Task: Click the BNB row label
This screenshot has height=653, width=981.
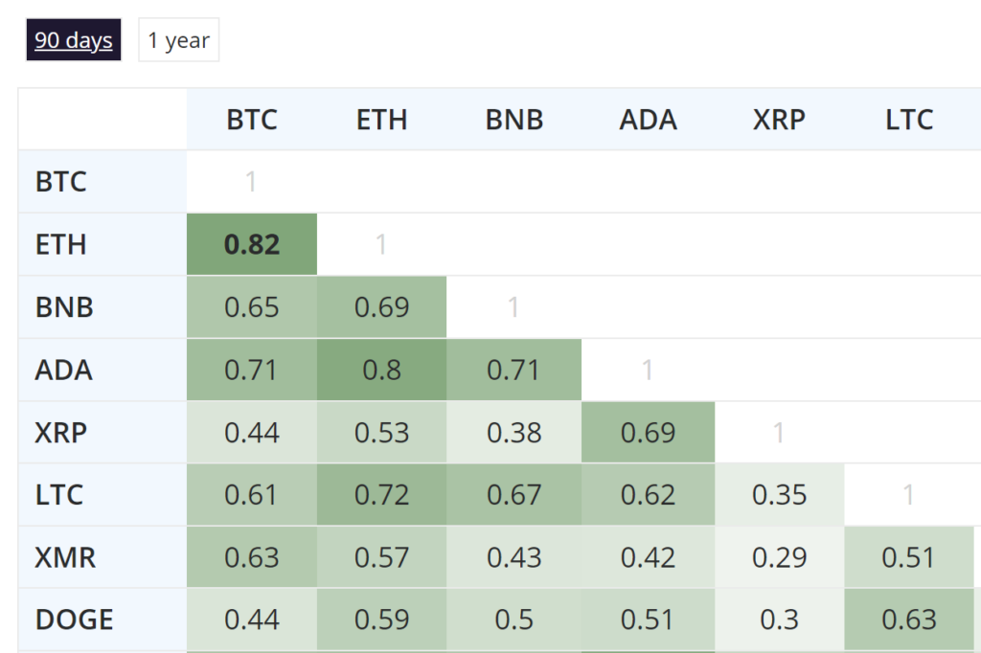Action: [x=103, y=307]
